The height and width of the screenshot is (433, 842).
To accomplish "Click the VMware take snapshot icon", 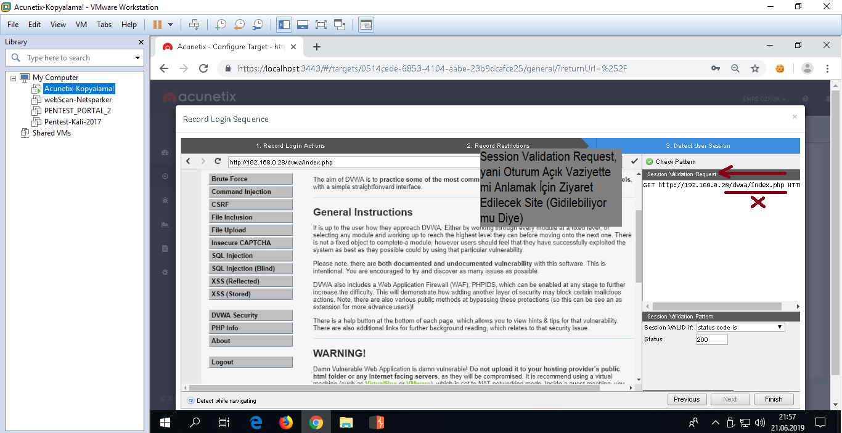I will [x=220, y=25].
